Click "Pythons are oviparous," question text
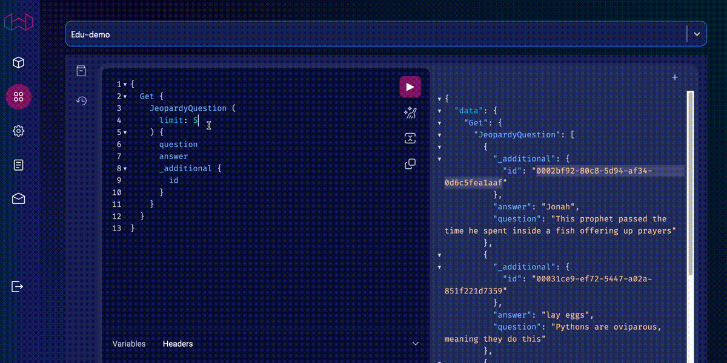This screenshot has height=363, width=727. coord(606,327)
